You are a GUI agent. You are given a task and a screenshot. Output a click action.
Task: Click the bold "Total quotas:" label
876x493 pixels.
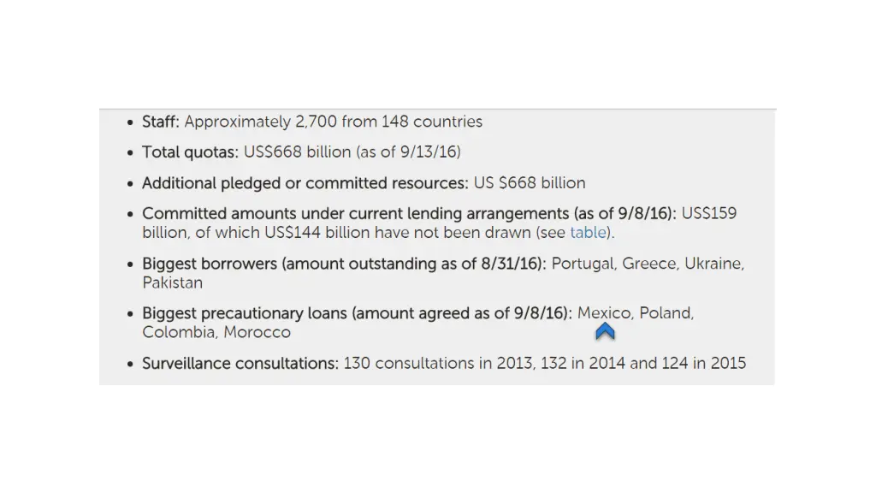coord(190,152)
